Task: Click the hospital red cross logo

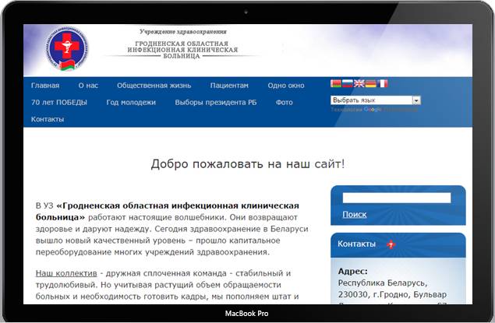Action: point(67,48)
